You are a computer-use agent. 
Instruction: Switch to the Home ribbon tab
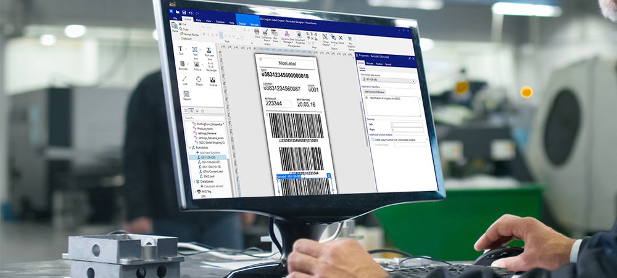tap(188, 19)
